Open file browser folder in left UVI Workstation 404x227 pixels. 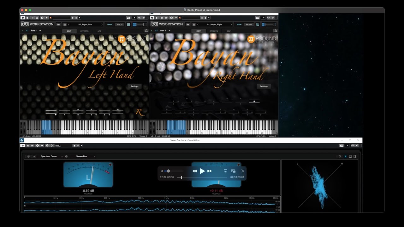coord(58,24)
